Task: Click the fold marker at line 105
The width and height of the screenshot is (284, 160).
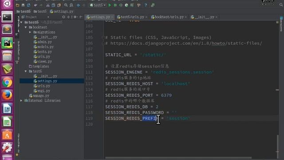Action: [x=103, y=37]
